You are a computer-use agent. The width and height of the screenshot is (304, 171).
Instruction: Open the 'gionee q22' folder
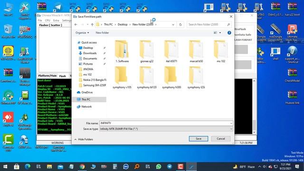tap(147, 51)
